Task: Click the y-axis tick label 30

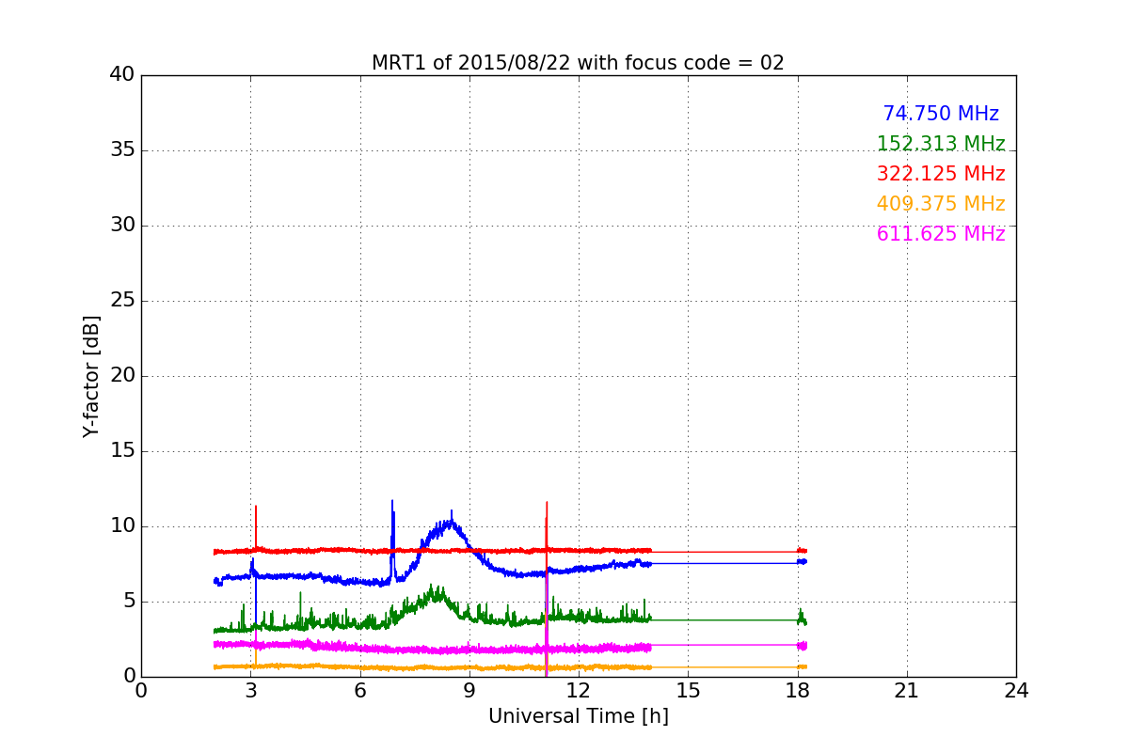Action: (121, 226)
